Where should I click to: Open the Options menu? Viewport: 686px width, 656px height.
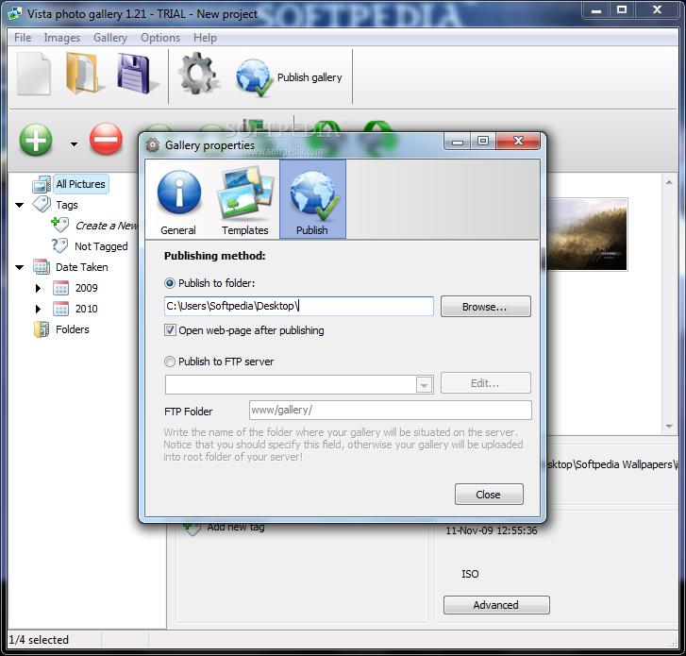(160, 38)
